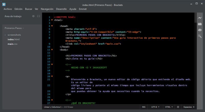The height and width of the screenshot is (112, 205).
Task: Open the Navegación menu
Action: (x=47, y=9)
